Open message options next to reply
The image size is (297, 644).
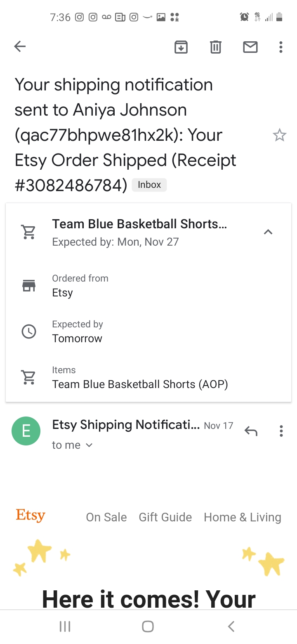point(281,431)
